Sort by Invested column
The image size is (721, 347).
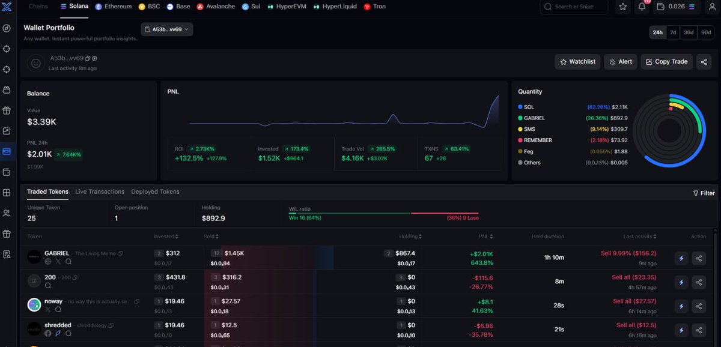pos(166,237)
